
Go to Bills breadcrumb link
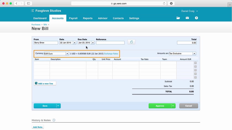click(45, 24)
